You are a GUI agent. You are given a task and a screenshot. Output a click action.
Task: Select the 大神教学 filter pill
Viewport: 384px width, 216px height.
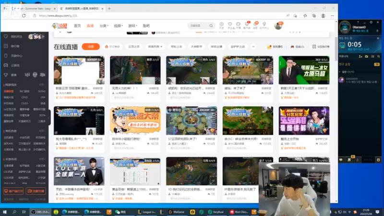pos(196,47)
